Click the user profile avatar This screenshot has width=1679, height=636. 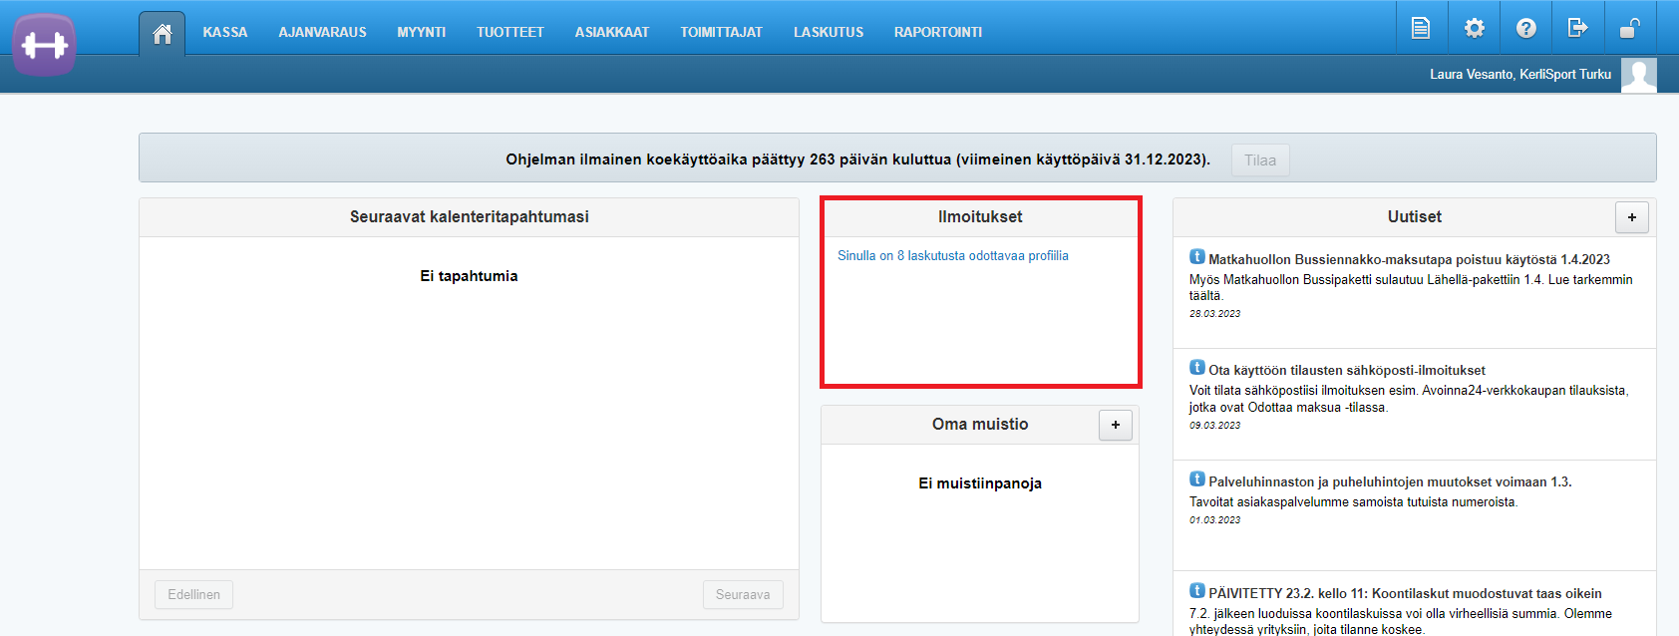pyautogui.click(x=1638, y=75)
